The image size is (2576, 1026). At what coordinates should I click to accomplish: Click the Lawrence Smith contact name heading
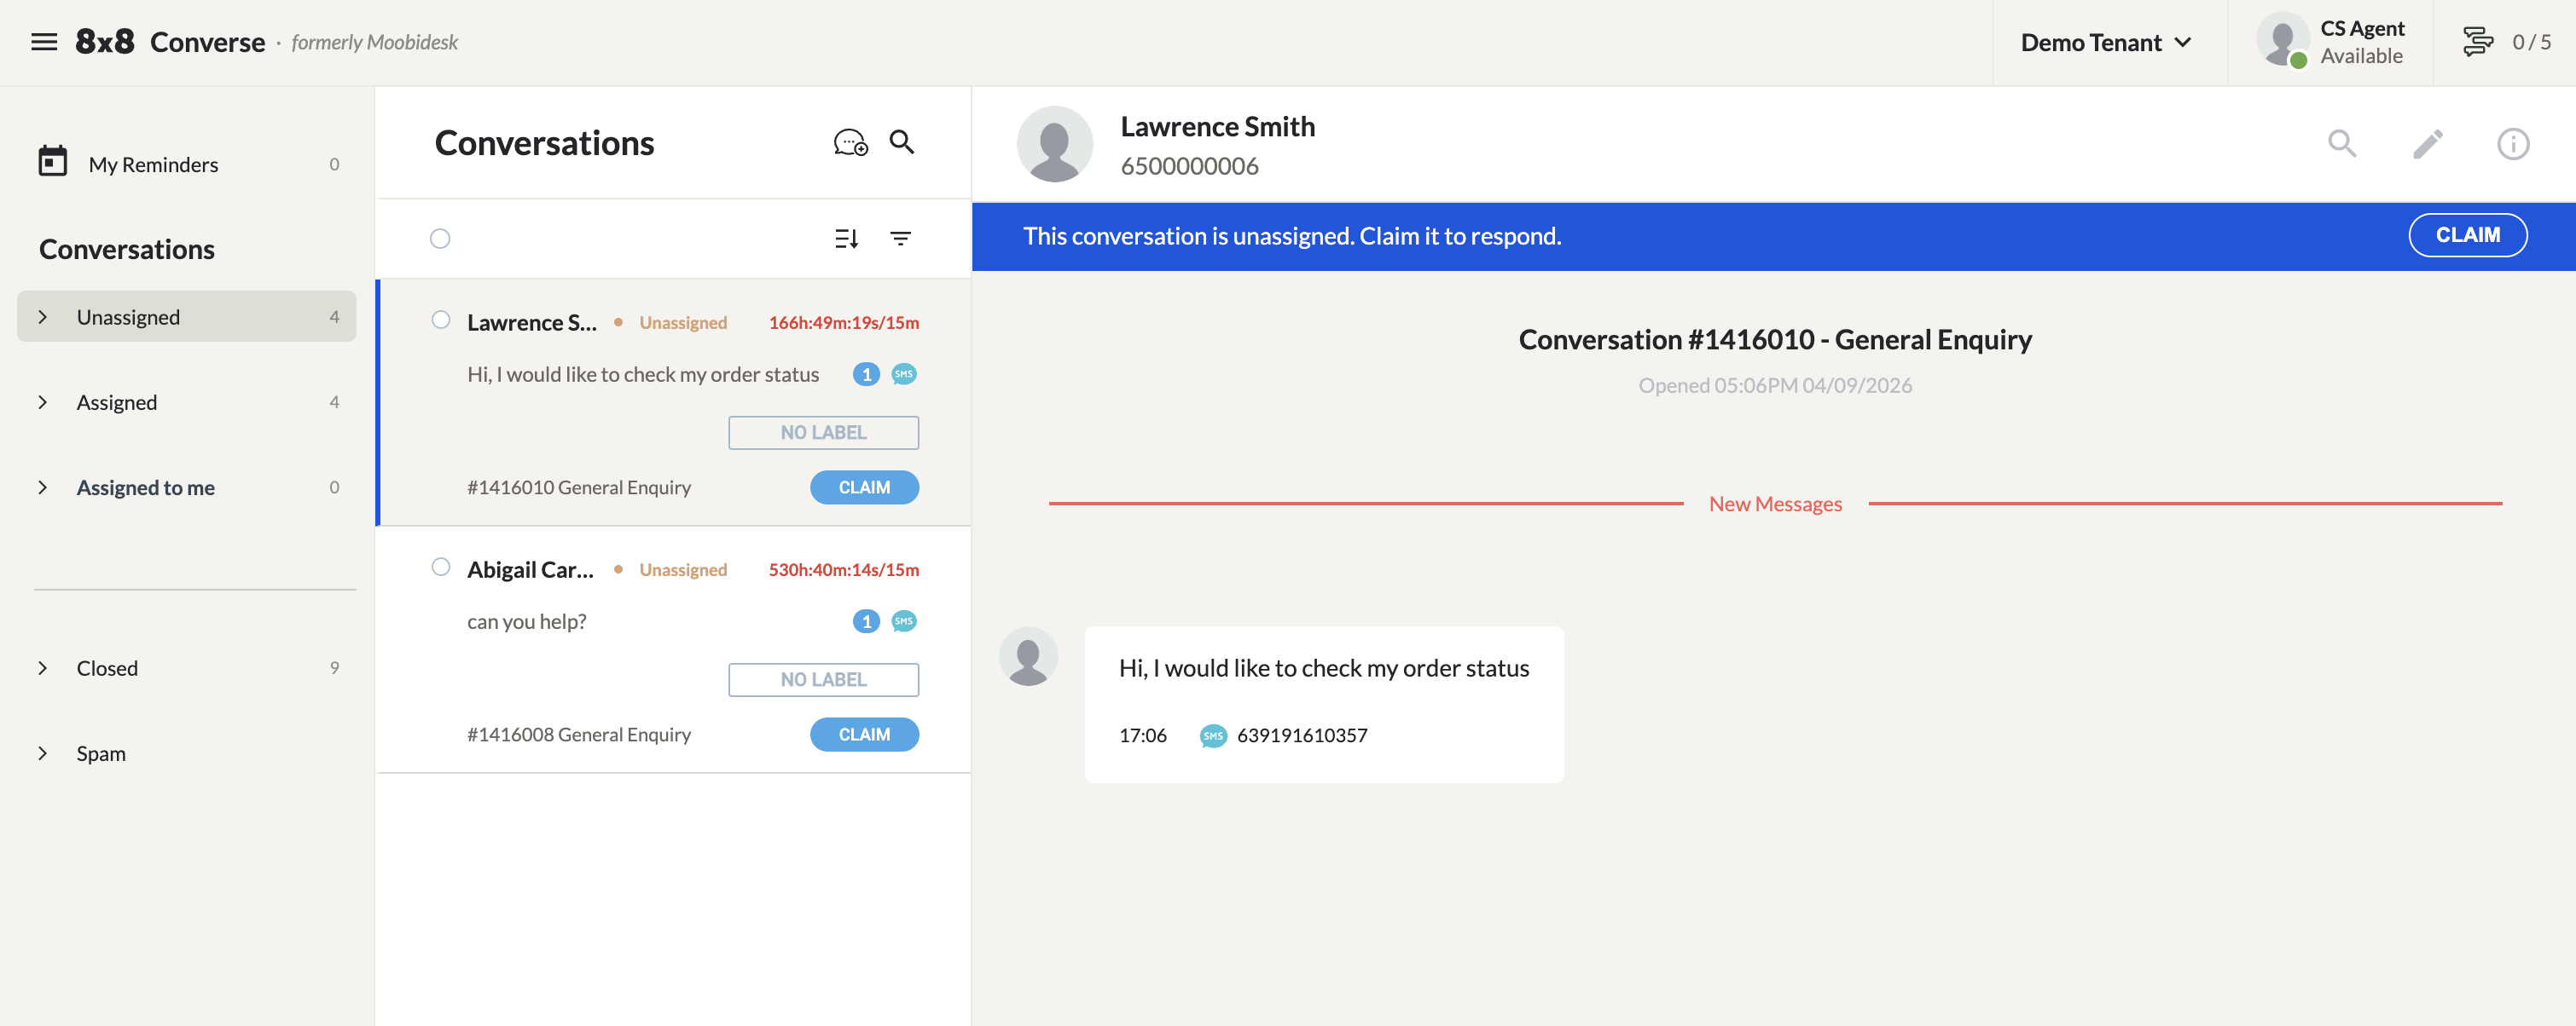coord(1217,126)
